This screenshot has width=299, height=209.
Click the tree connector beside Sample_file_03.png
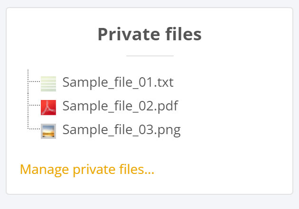(34, 128)
